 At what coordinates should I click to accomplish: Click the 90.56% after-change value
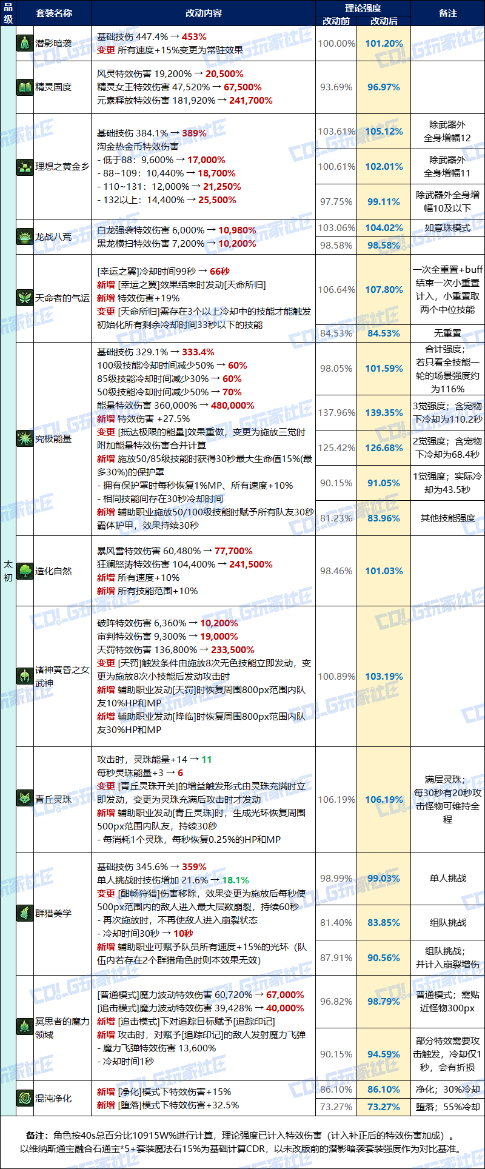point(384,957)
